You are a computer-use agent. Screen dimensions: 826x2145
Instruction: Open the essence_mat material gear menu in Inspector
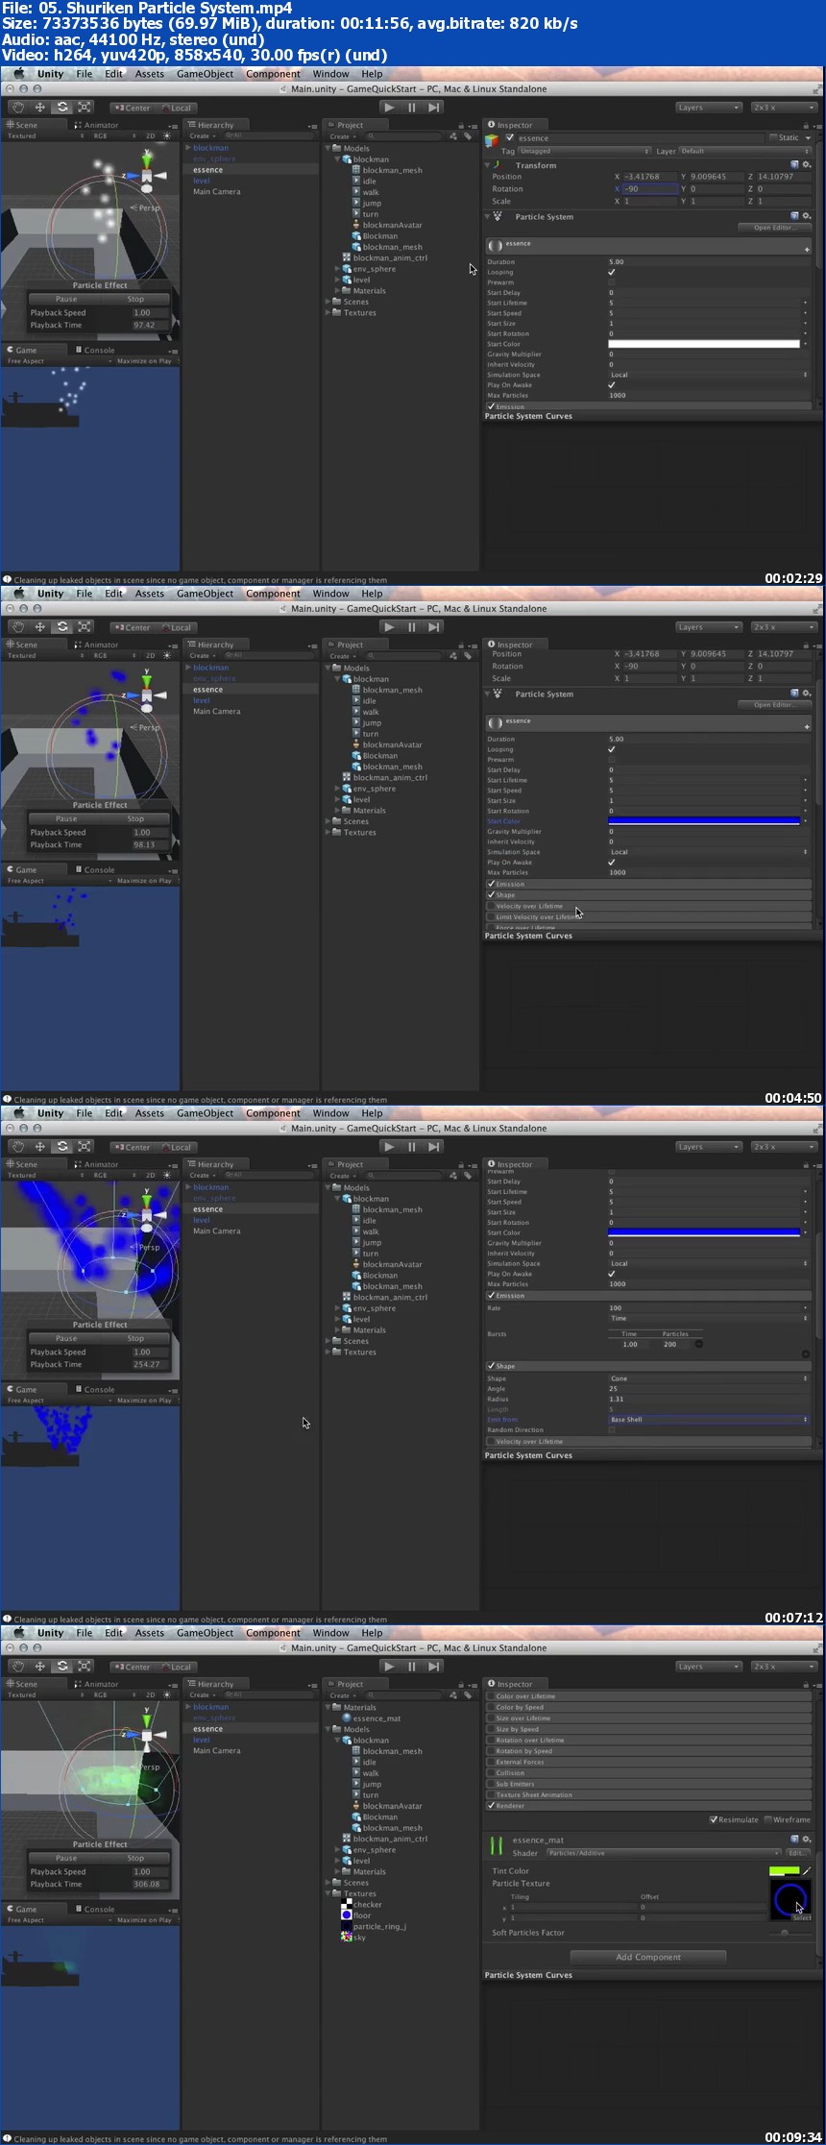806,1840
